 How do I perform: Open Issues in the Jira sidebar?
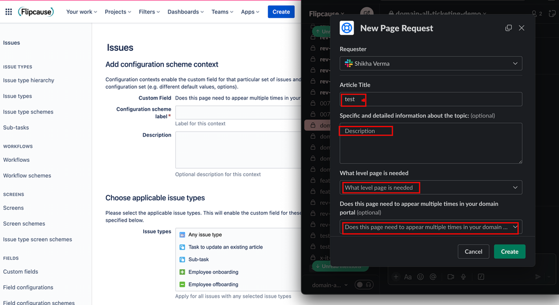(11, 43)
